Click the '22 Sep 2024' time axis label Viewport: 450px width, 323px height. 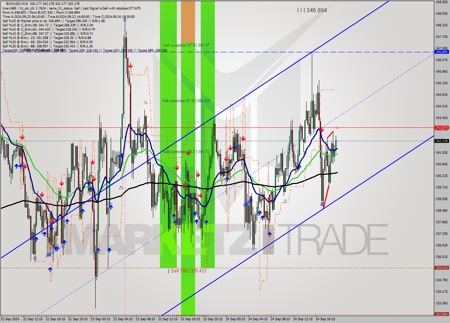[10, 319]
